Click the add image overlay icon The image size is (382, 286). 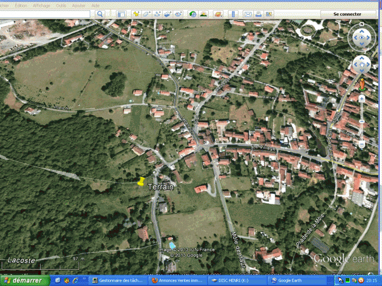[x=168, y=14]
